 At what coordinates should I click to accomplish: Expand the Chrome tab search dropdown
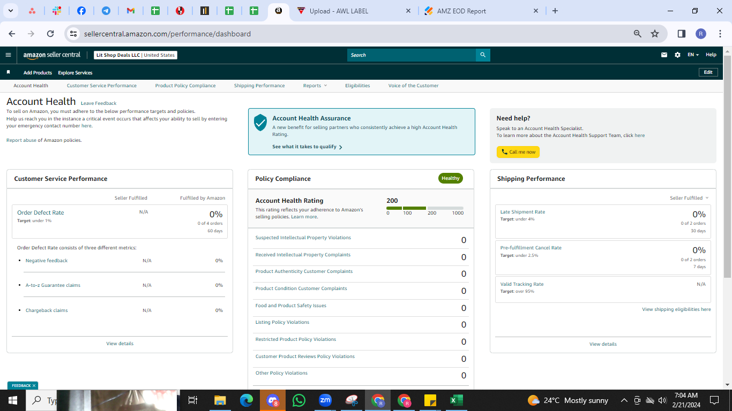[x=11, y=11]
